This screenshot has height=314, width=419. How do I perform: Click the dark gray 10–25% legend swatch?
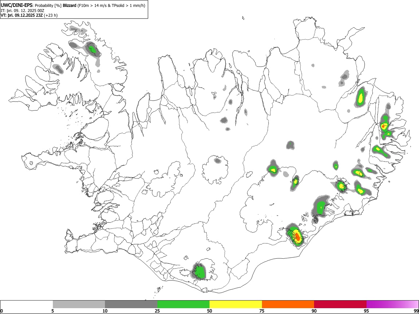131,305
